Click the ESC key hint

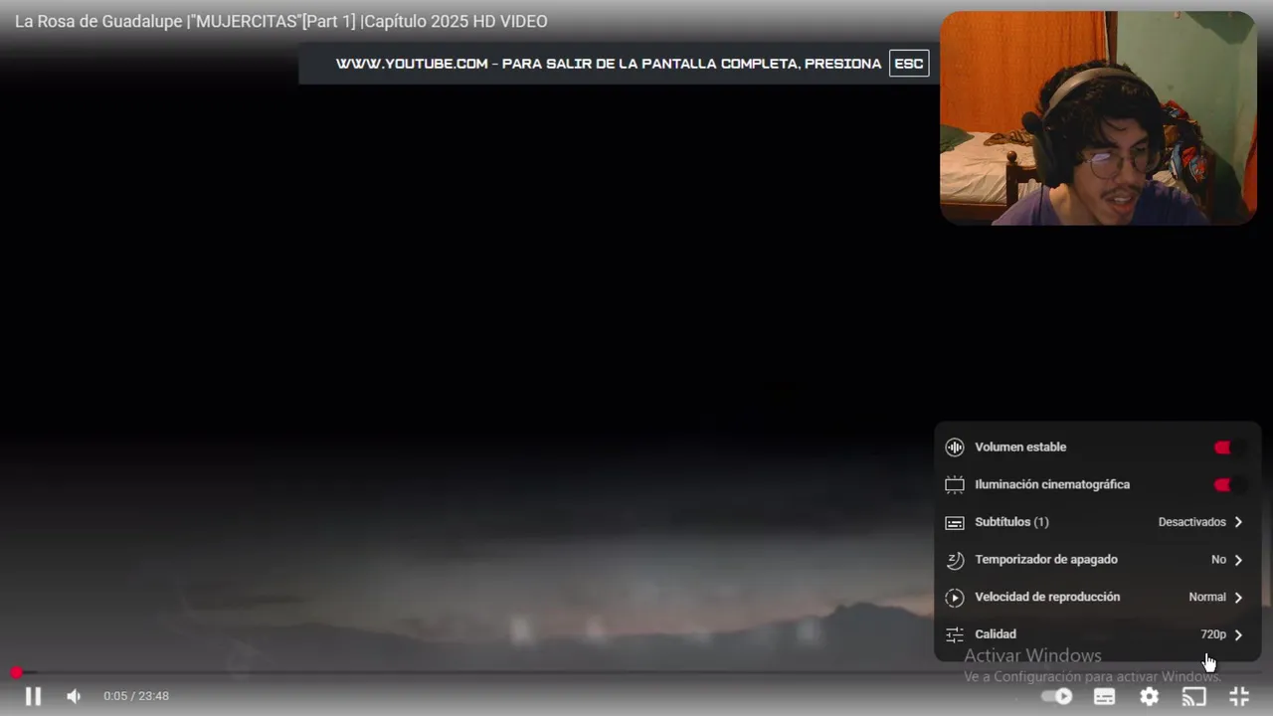(x=909, y=64)
